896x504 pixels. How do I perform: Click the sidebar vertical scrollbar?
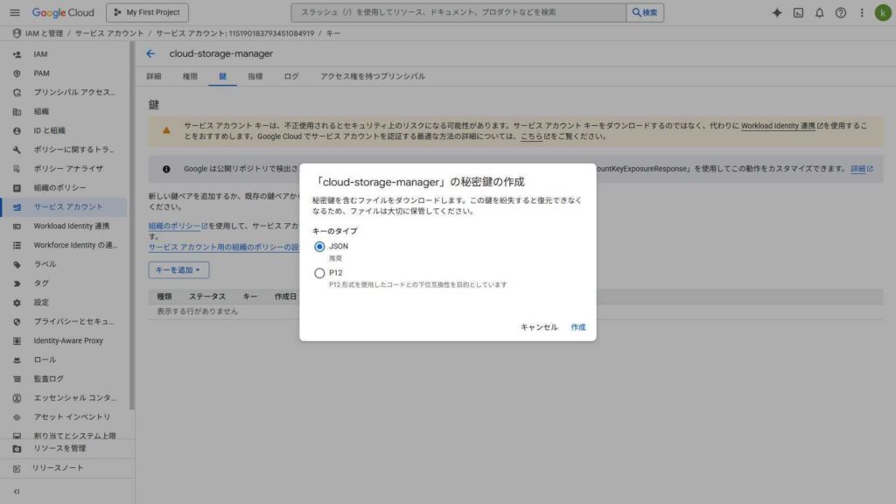click(132, 226)
